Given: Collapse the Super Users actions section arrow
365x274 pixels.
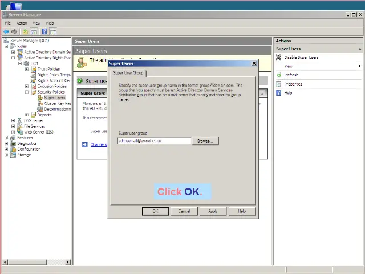Looking at the screenshot, I should pos(360,49).
